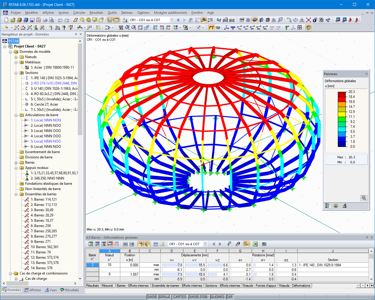Image resolution: width=375 pixels, height=300 pixels.
Task: Click the view in X direction icon
Action: tap(155, 28)
